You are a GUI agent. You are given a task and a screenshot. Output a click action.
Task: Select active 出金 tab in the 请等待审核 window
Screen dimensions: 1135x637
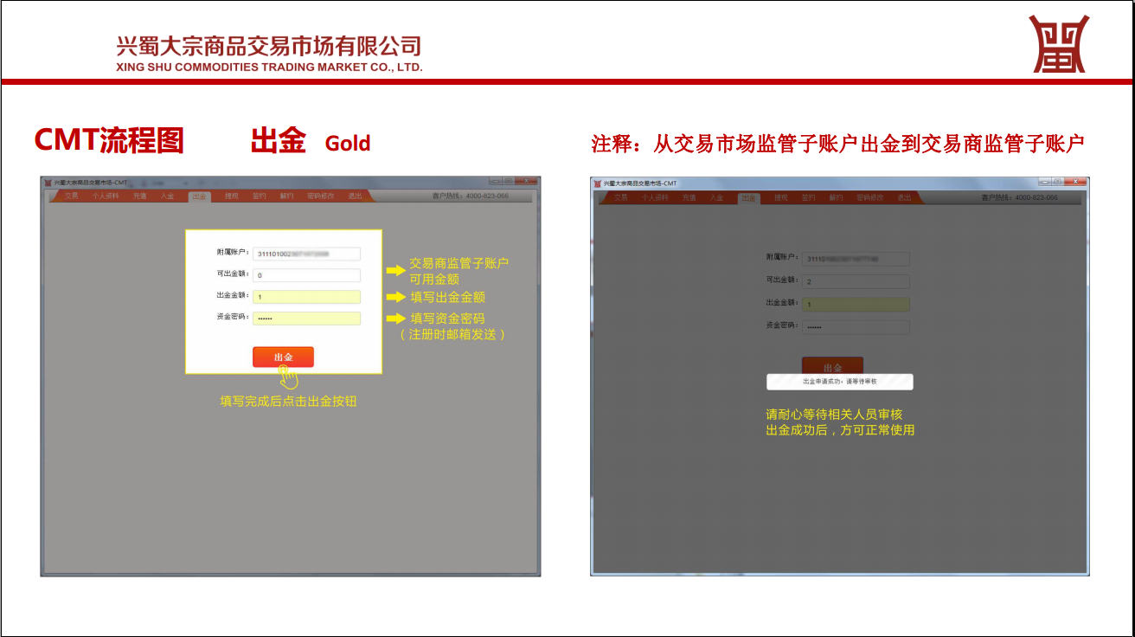(x=748, y=198)
